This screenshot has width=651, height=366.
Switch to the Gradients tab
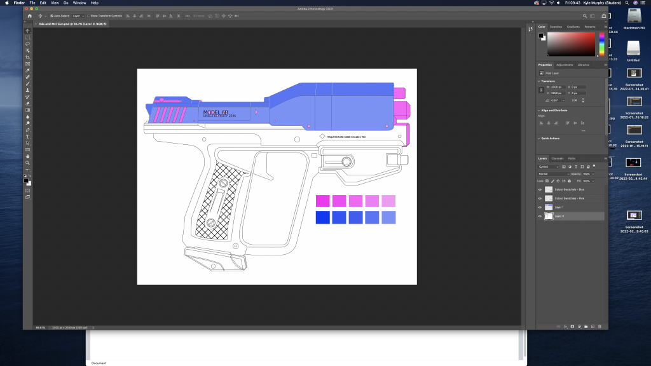[x=573, y=27]
